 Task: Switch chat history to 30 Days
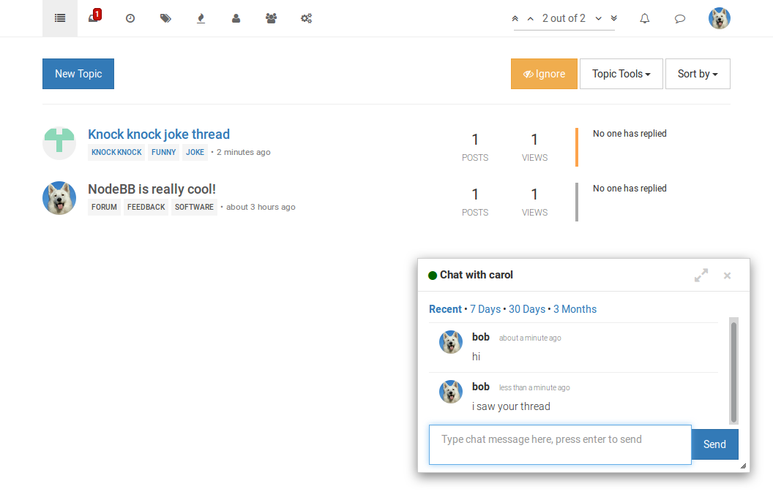pyautogui.click(x=527, y=309)
